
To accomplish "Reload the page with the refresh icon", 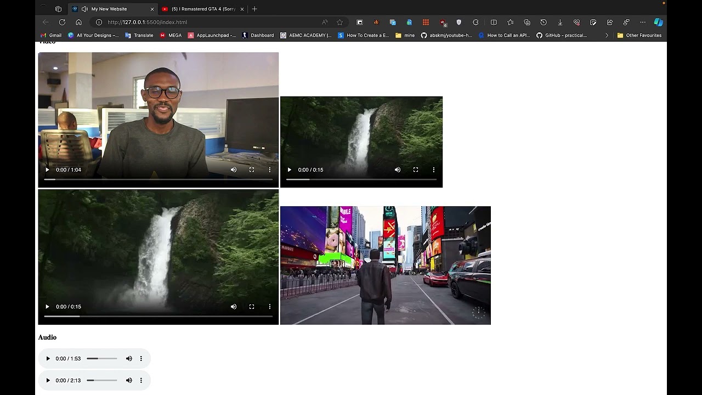I will (62, 22).
